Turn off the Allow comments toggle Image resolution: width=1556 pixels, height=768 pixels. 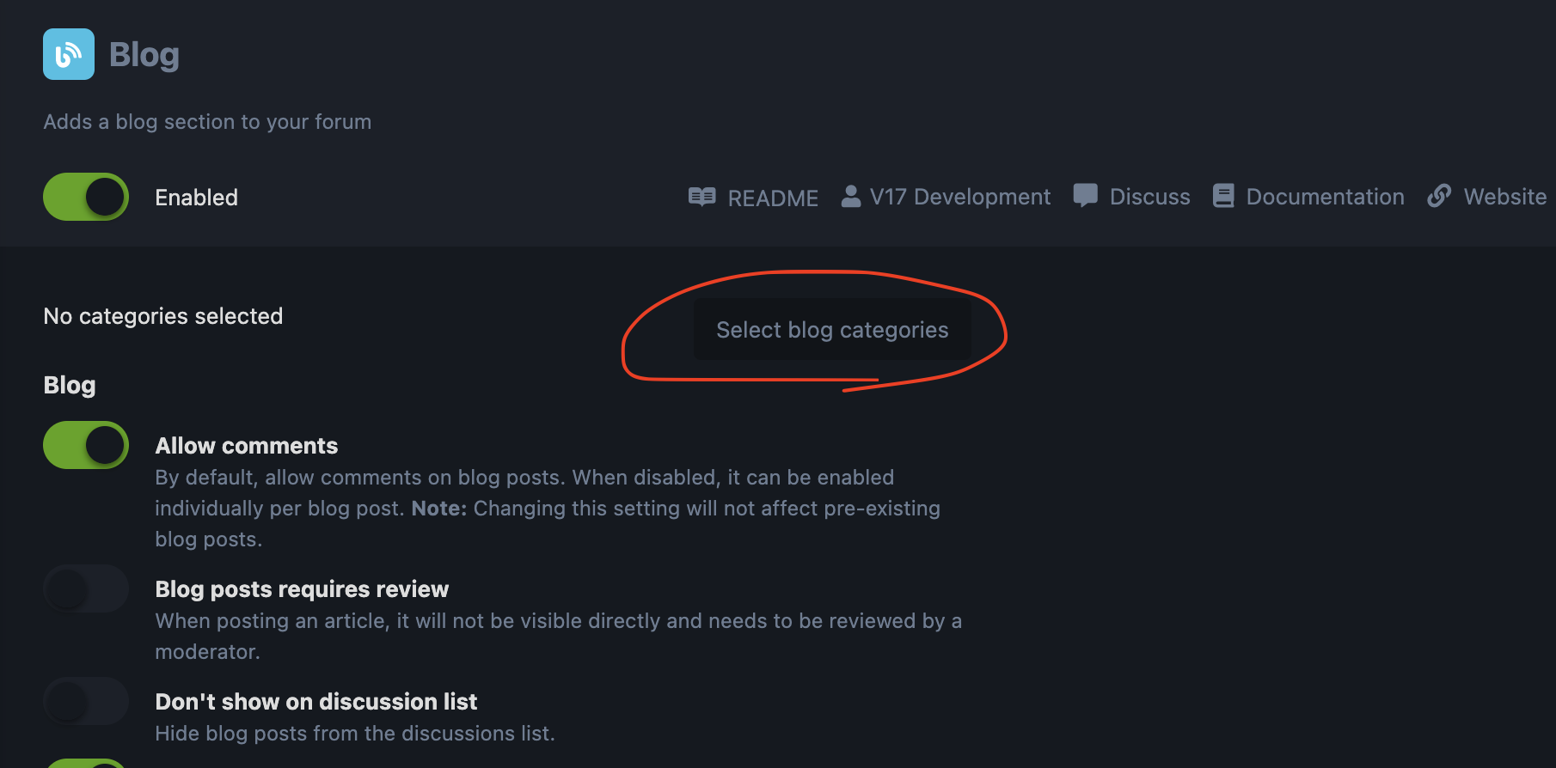(86, 445)
